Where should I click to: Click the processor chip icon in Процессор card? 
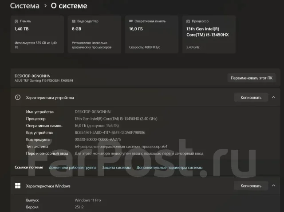[188, 21]
